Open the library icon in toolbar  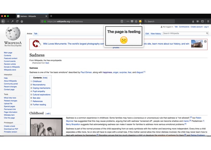click(x=198, y=21)
